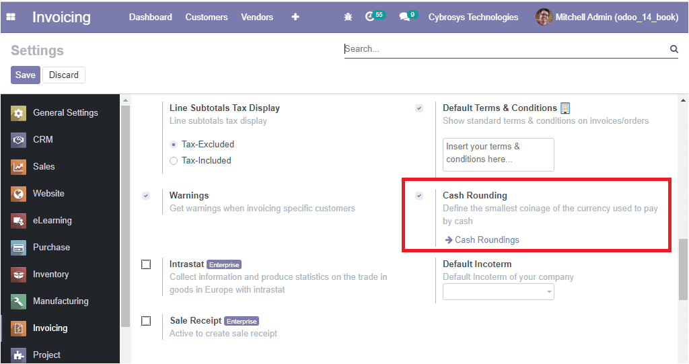Select the Tax-Excluded radio option
Screen dimensions: 689x364
coord(174,144)
